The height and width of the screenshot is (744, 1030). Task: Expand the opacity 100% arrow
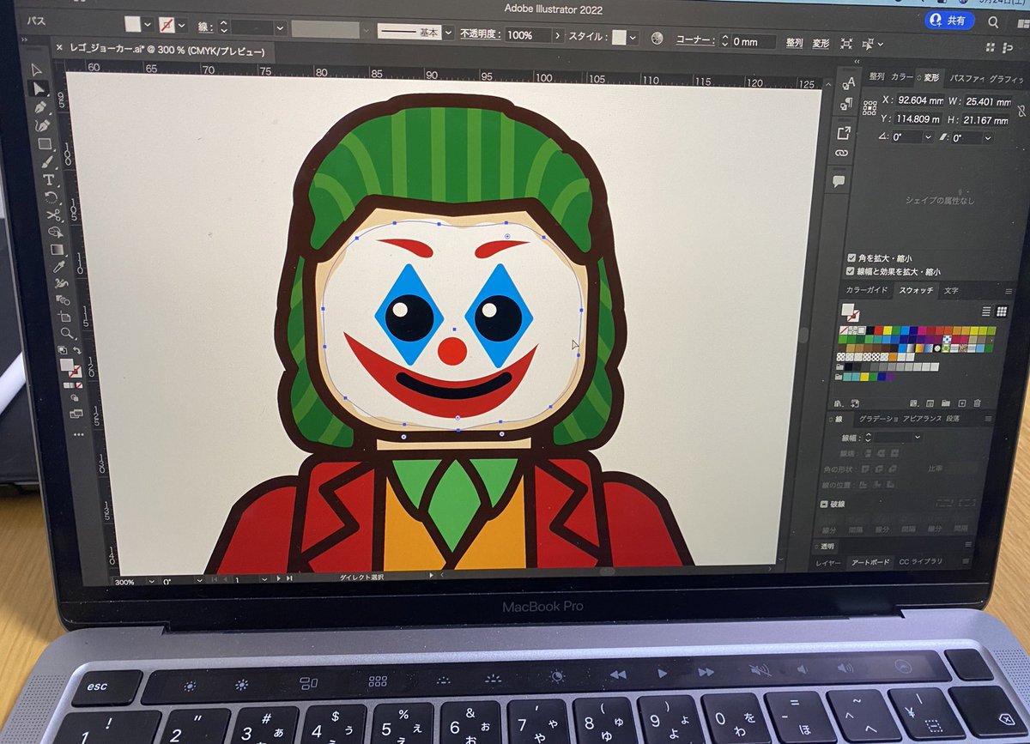(558, 36)
